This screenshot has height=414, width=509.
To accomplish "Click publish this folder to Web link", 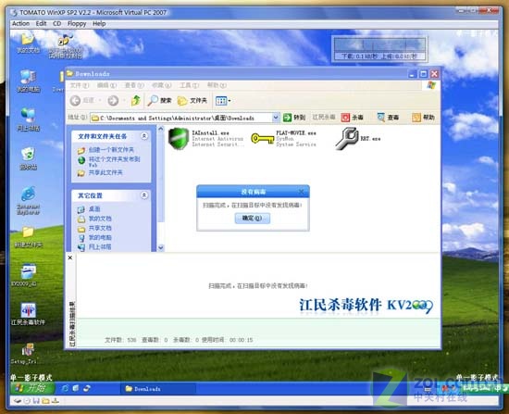I will [109, 161].
